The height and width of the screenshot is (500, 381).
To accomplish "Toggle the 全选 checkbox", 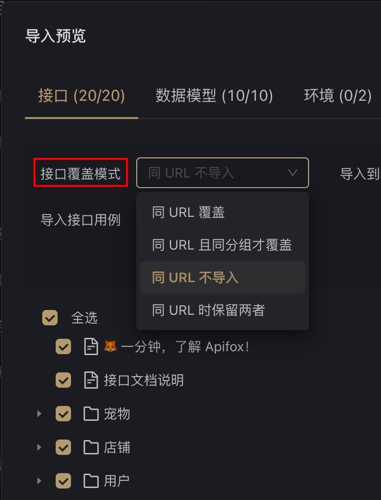I will coord(50,318).
